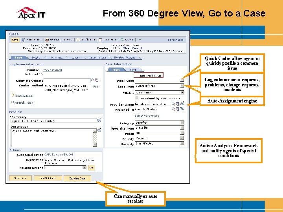
Task: Open the Steve Carnell employee link
Action: click(53, 70)
